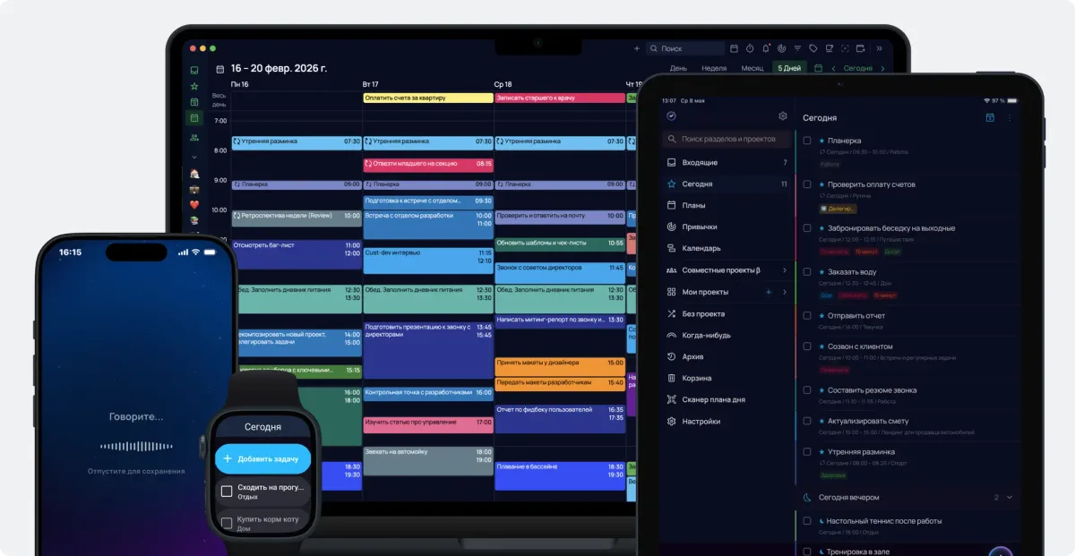Click the Поиск разделов и проектов field
1075x556 pixels.
click(727, 139)
